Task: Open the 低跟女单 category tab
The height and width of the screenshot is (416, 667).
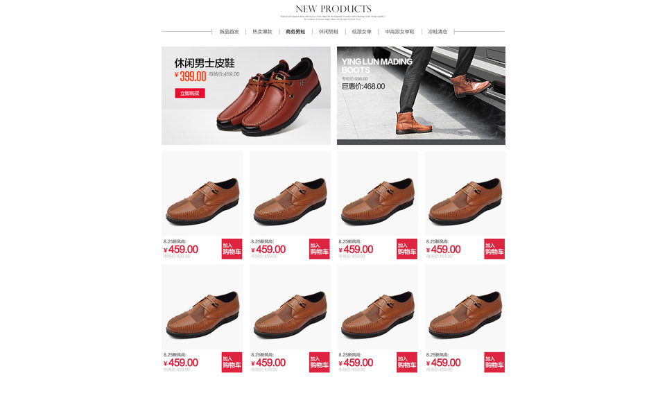Action: [361, 31]
